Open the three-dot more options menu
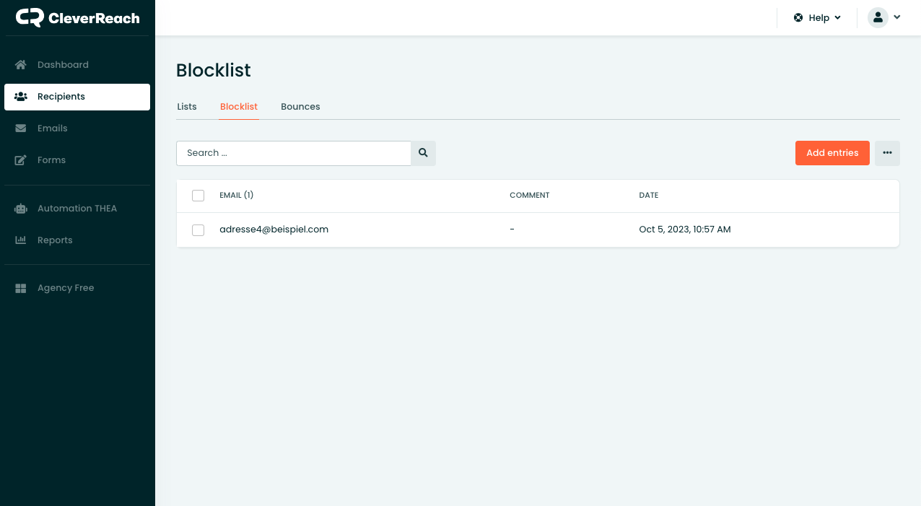921x506 pixels. 887,153
